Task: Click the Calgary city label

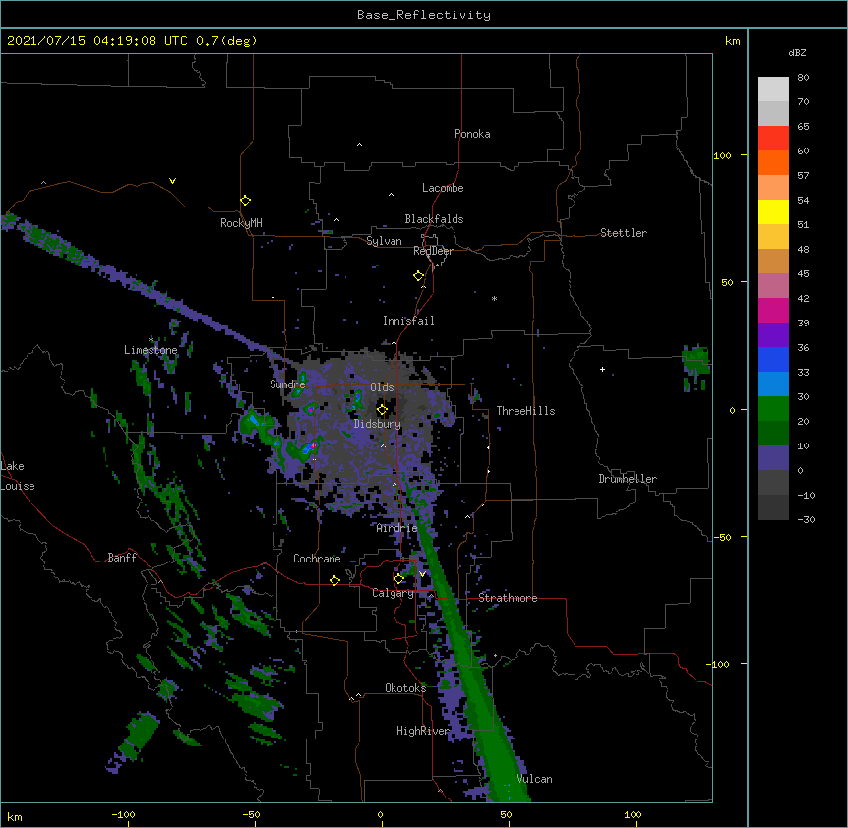Action: [393, 593]
